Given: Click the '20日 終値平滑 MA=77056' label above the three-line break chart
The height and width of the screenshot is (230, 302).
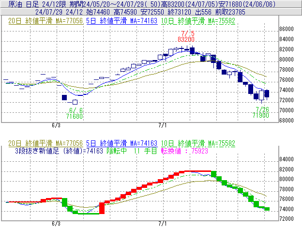Looking at the screenshot, I should point(45,143).
